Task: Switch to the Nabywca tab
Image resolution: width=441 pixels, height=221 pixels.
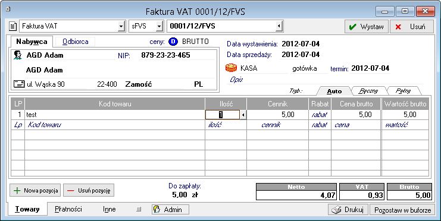Action: pos(32,42)
